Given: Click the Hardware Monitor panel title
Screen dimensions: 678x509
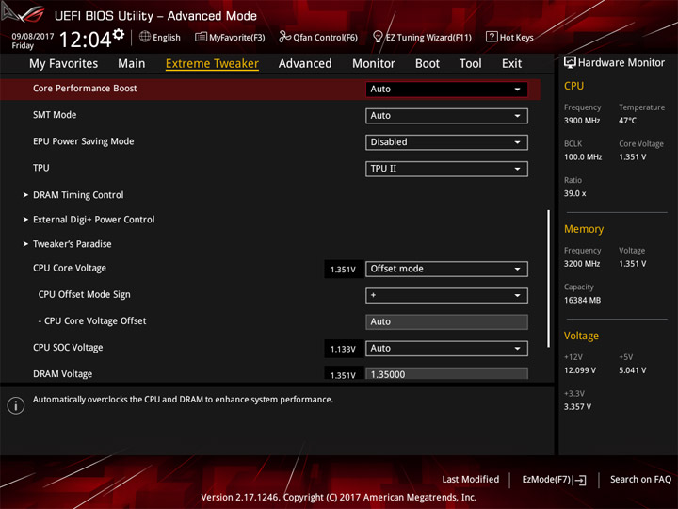Looking at the screenshot, I should click(x=621, y=63).
